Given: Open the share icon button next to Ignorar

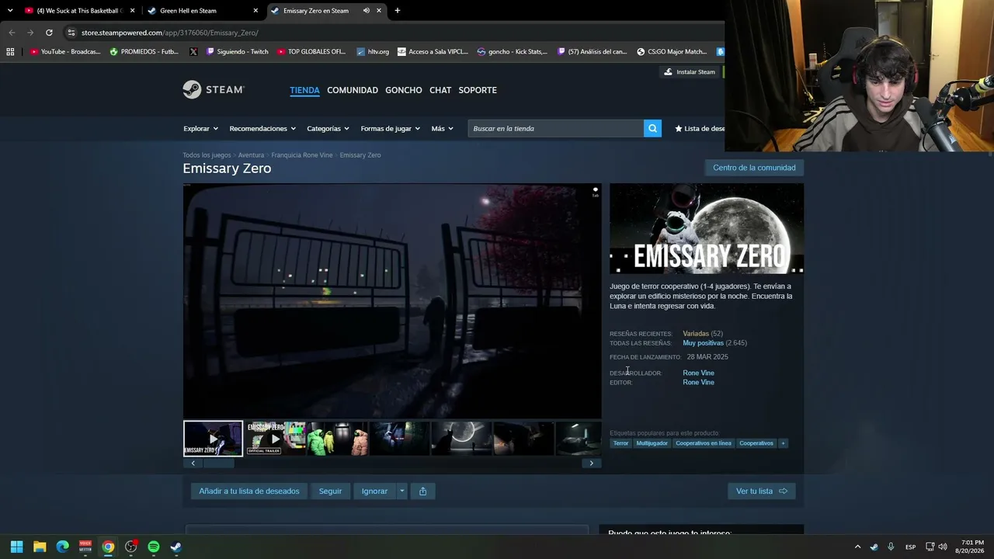Looking at the screenshot, I should (422, 491).
